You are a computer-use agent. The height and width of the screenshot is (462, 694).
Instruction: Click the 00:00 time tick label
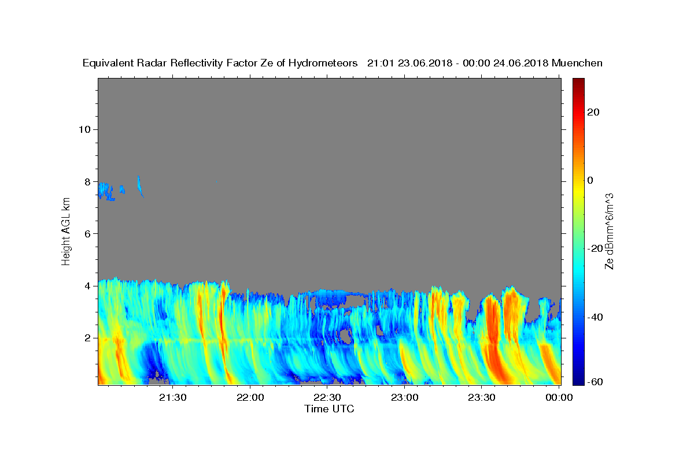559,397
